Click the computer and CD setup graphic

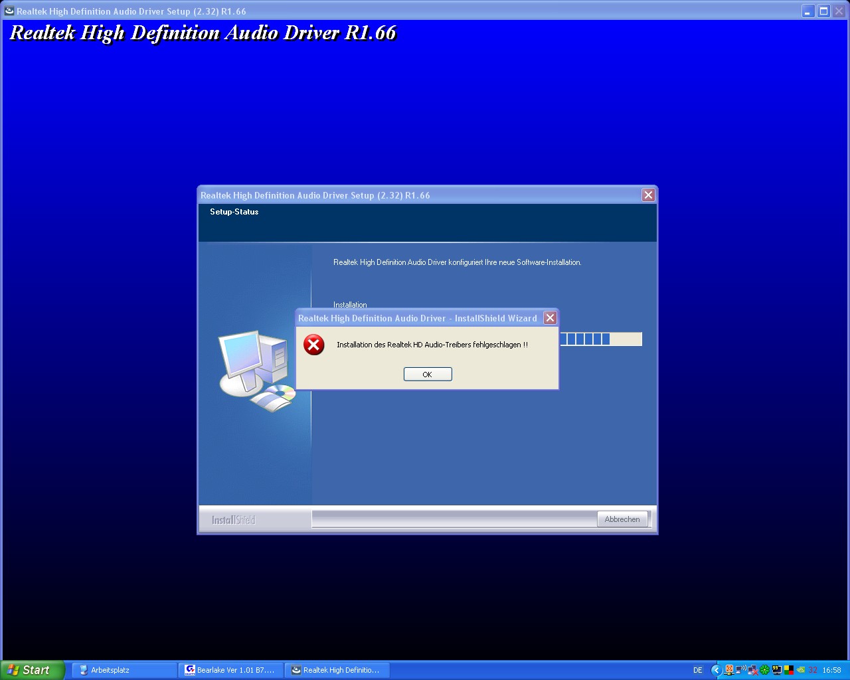click(x=258, y=371)
